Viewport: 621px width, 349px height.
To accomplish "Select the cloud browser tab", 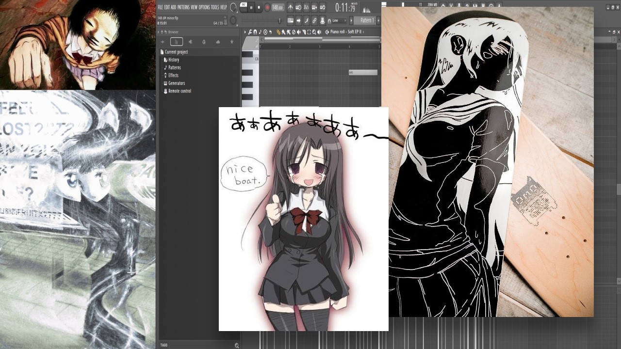I will (x=218, y=42).
